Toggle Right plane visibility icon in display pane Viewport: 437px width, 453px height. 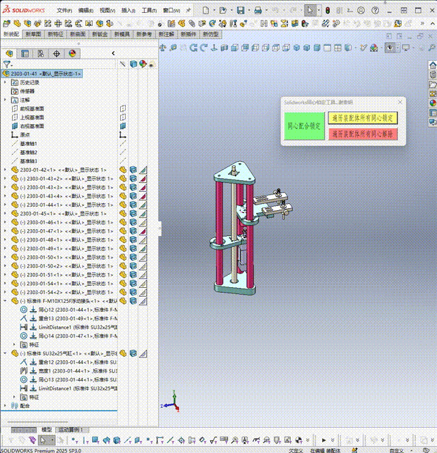pos(123,126)
